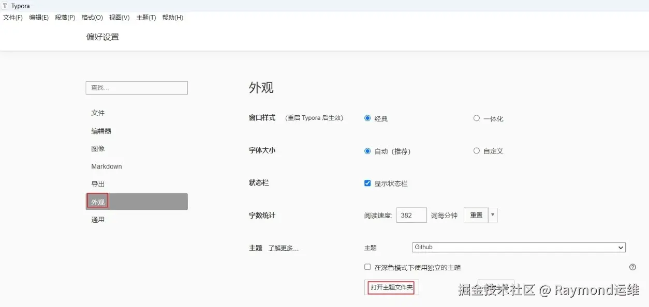The height and width of the screenshot is (307, 649).
Task: Click the 重置 button
Action: [x=476, y=216]
